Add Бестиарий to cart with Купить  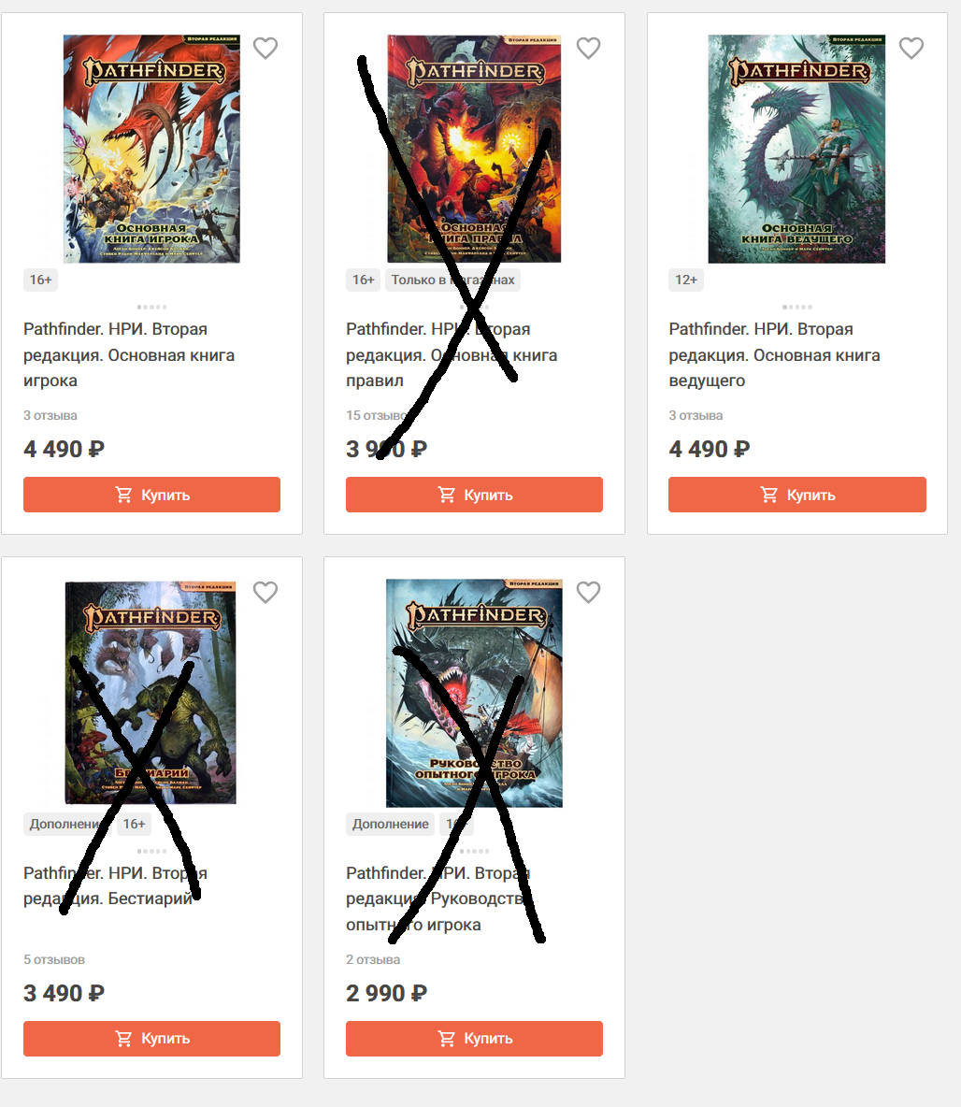(x=151, y=1039)
